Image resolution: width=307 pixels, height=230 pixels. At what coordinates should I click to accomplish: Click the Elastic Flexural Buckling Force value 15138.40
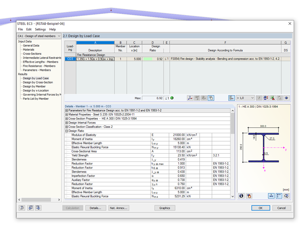coord(178,147)
